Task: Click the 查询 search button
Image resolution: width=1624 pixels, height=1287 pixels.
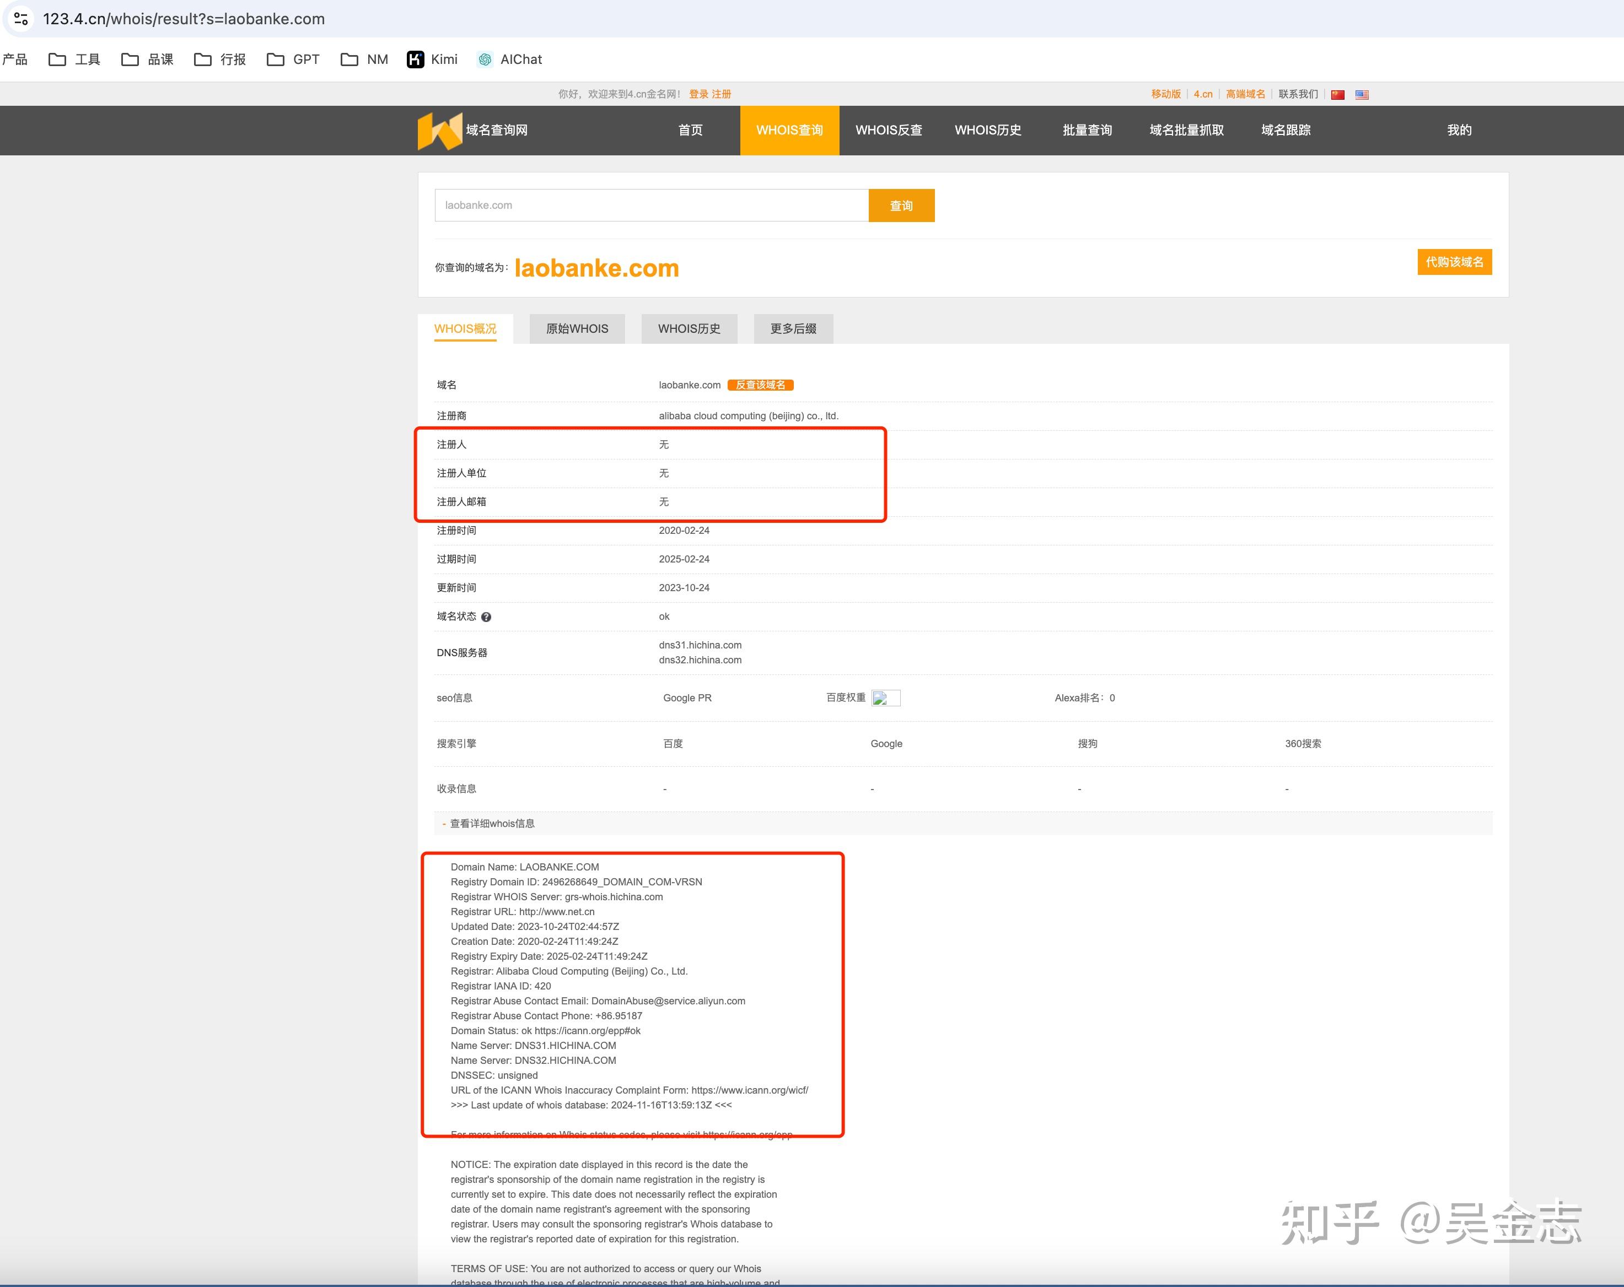Action: pos(901,205)
